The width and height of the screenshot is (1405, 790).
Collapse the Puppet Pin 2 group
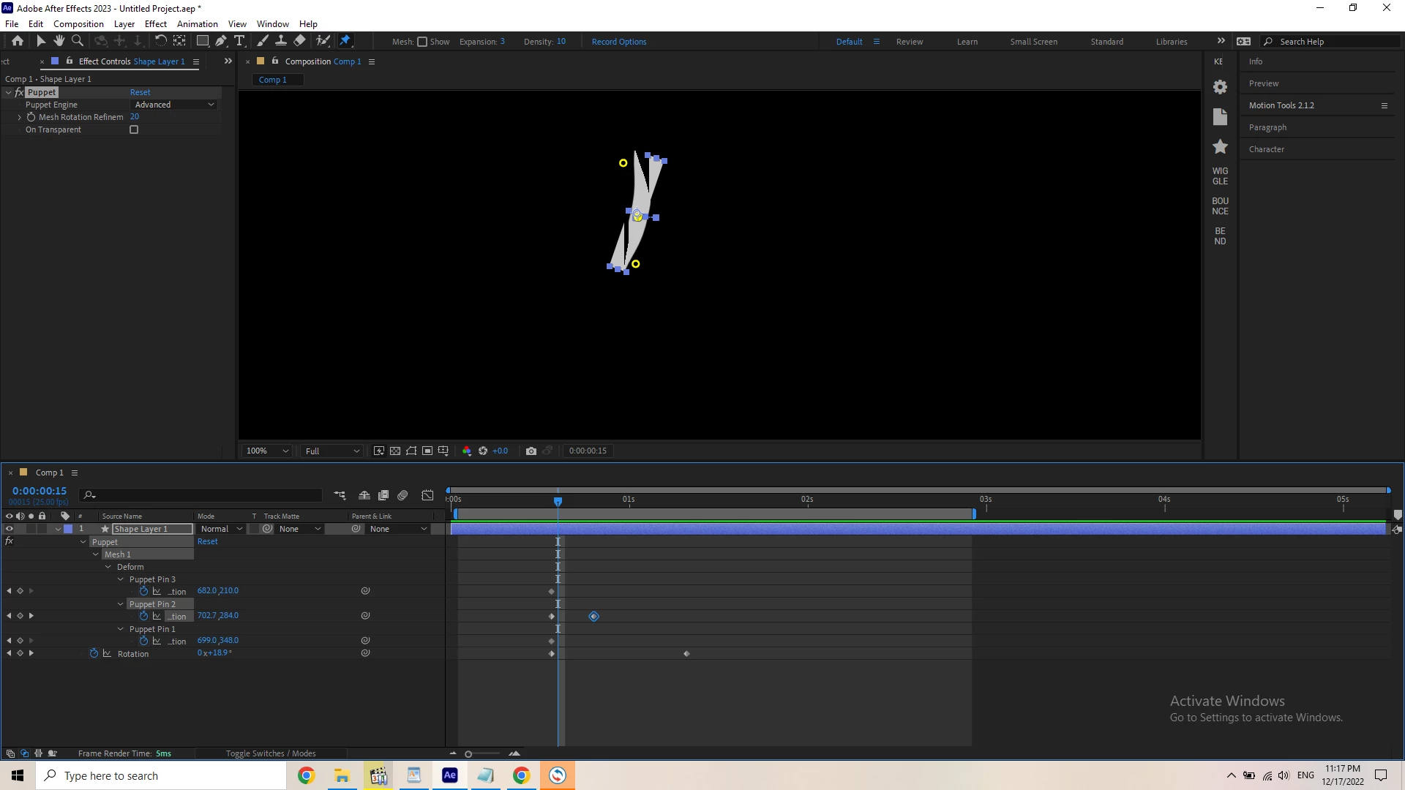pyautogui.click(x=121, y=604)
